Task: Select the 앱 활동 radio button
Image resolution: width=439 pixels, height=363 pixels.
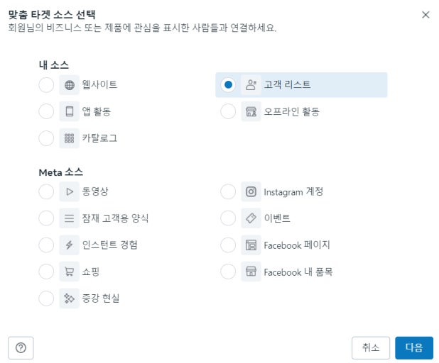Action: (x=46, y=111)
